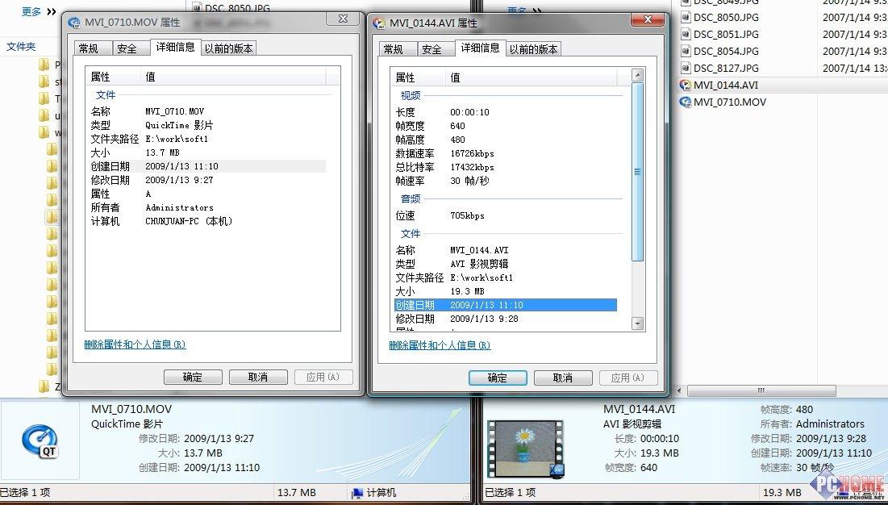The width and height of the screenshot is (888, 505).
Task: Click the 属性 column header in AVI dialog
Action: coord(418,77)
